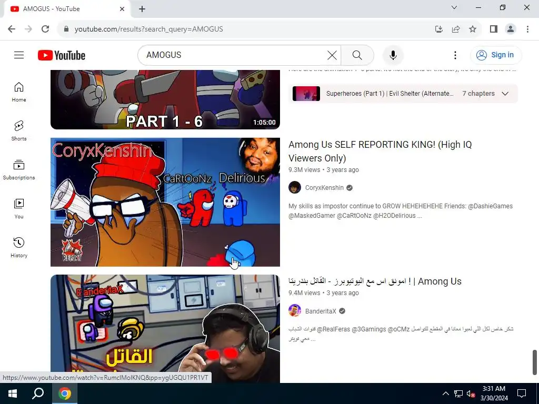Open History in sidebar

[19, 247]
